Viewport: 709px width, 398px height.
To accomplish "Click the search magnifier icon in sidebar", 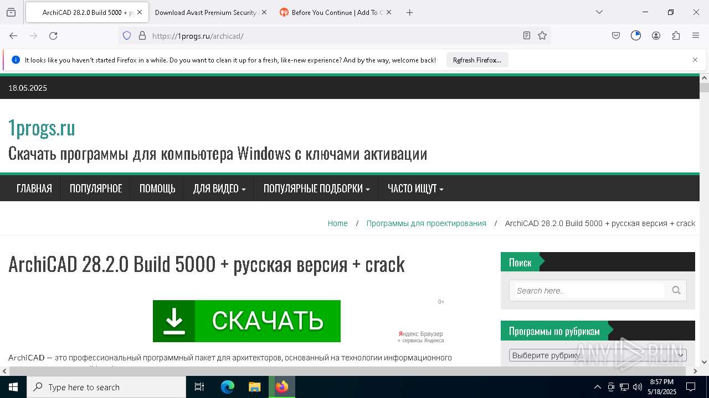I will [676, 290].
